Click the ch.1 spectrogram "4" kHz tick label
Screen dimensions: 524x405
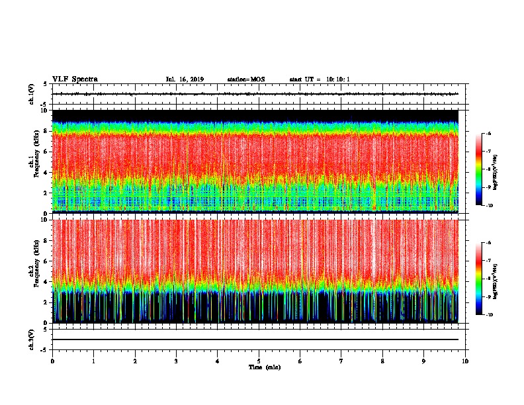coord(46,173)
